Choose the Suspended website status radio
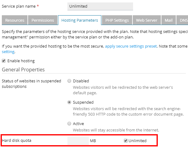Viewport: 188px width, 147px height. click(69, 102)
